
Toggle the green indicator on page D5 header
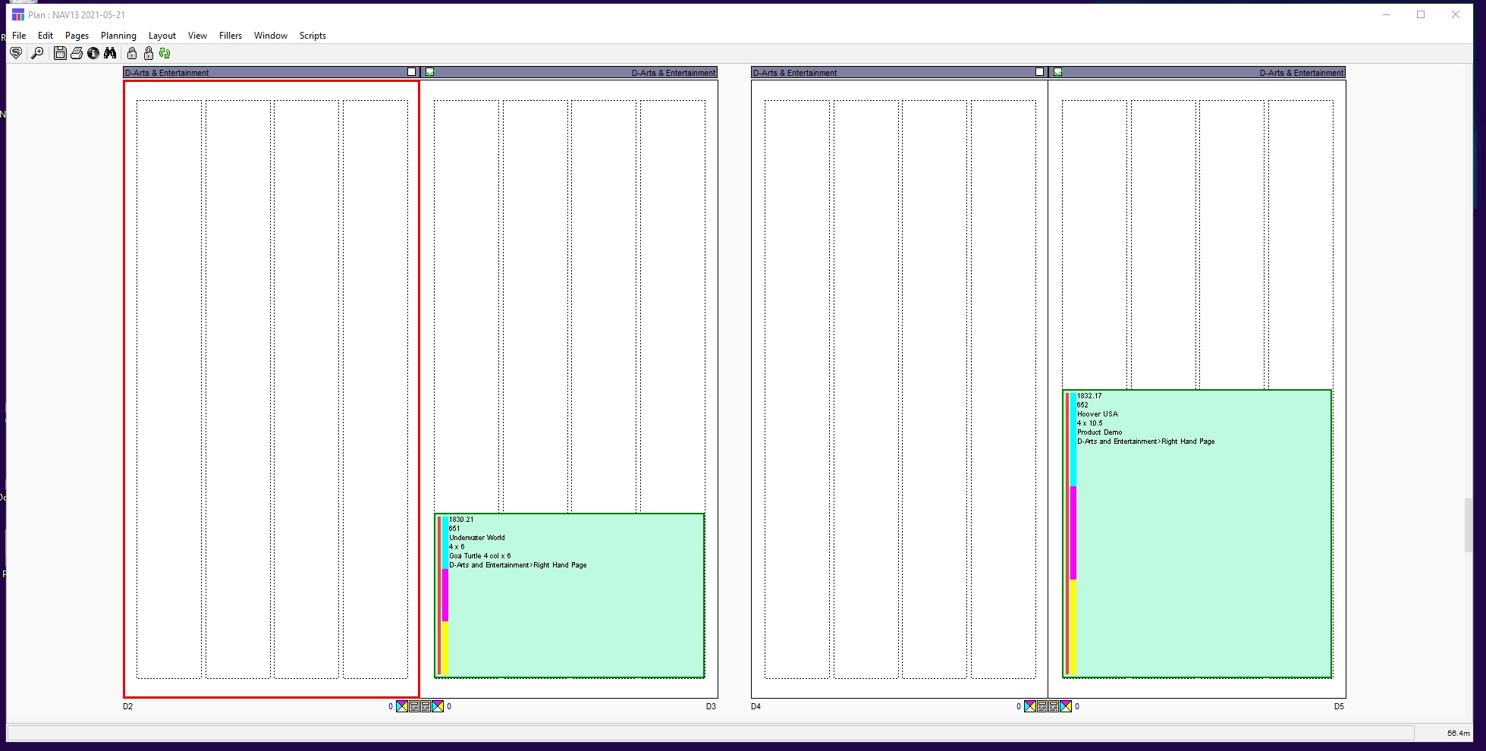click(x=1058, y=72)
